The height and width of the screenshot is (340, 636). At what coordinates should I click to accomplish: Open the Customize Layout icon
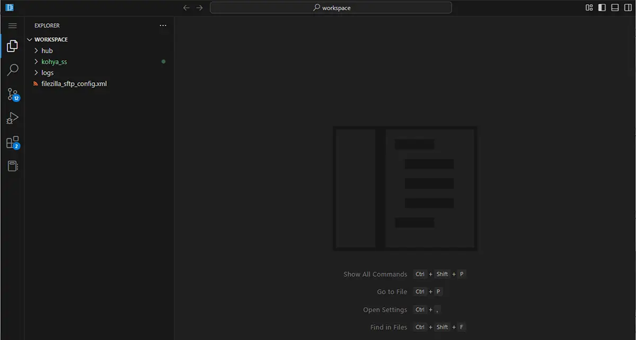coord(589,7)
